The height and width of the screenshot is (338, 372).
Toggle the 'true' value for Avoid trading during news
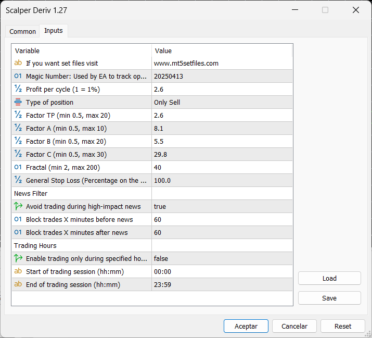[x=222, y=206]
